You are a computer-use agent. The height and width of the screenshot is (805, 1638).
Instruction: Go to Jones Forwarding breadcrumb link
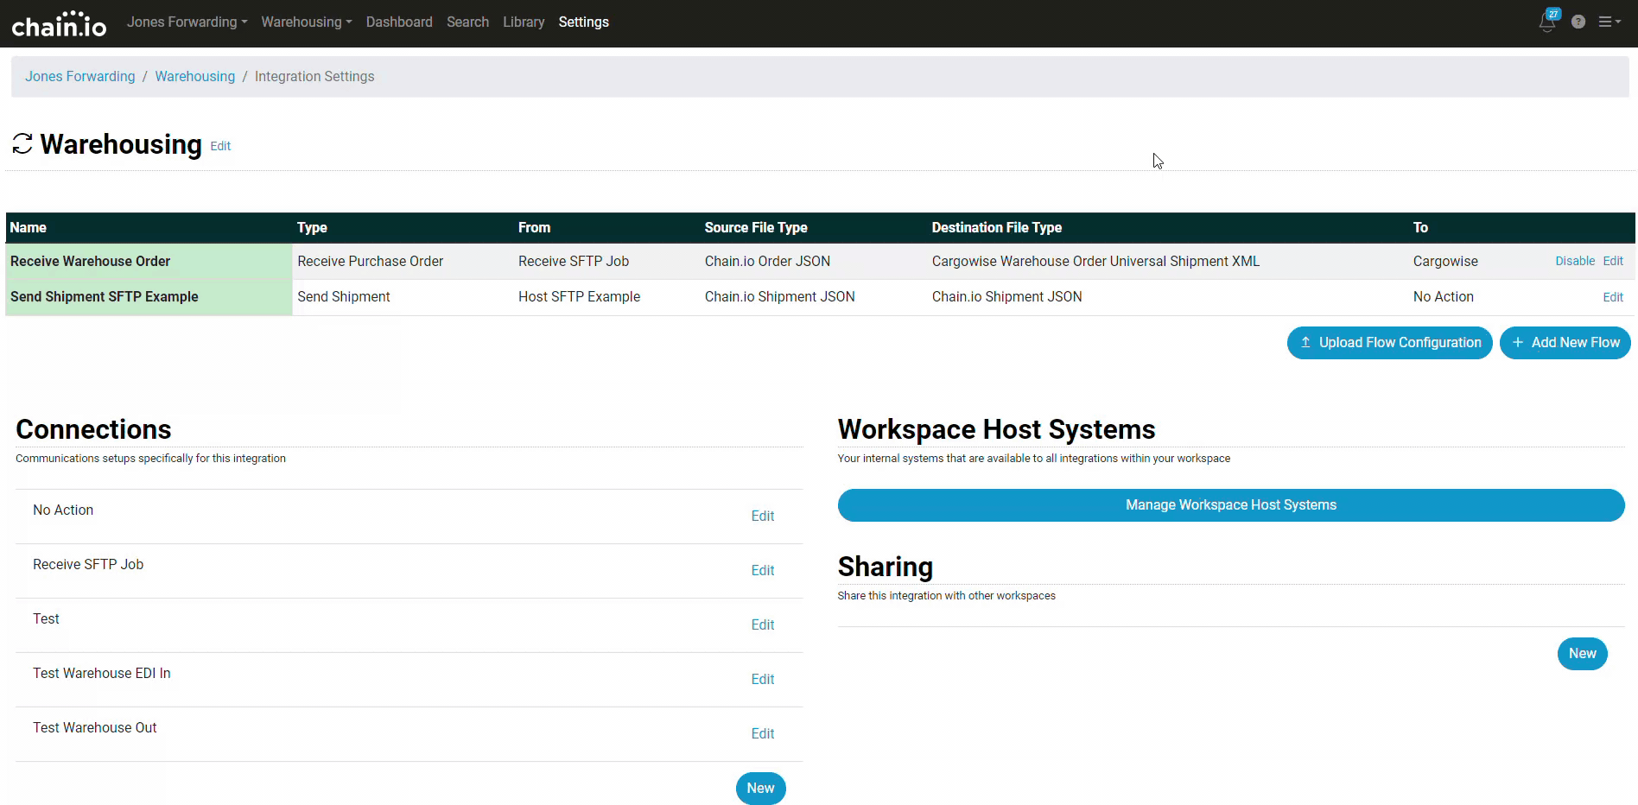coord(80,76)
